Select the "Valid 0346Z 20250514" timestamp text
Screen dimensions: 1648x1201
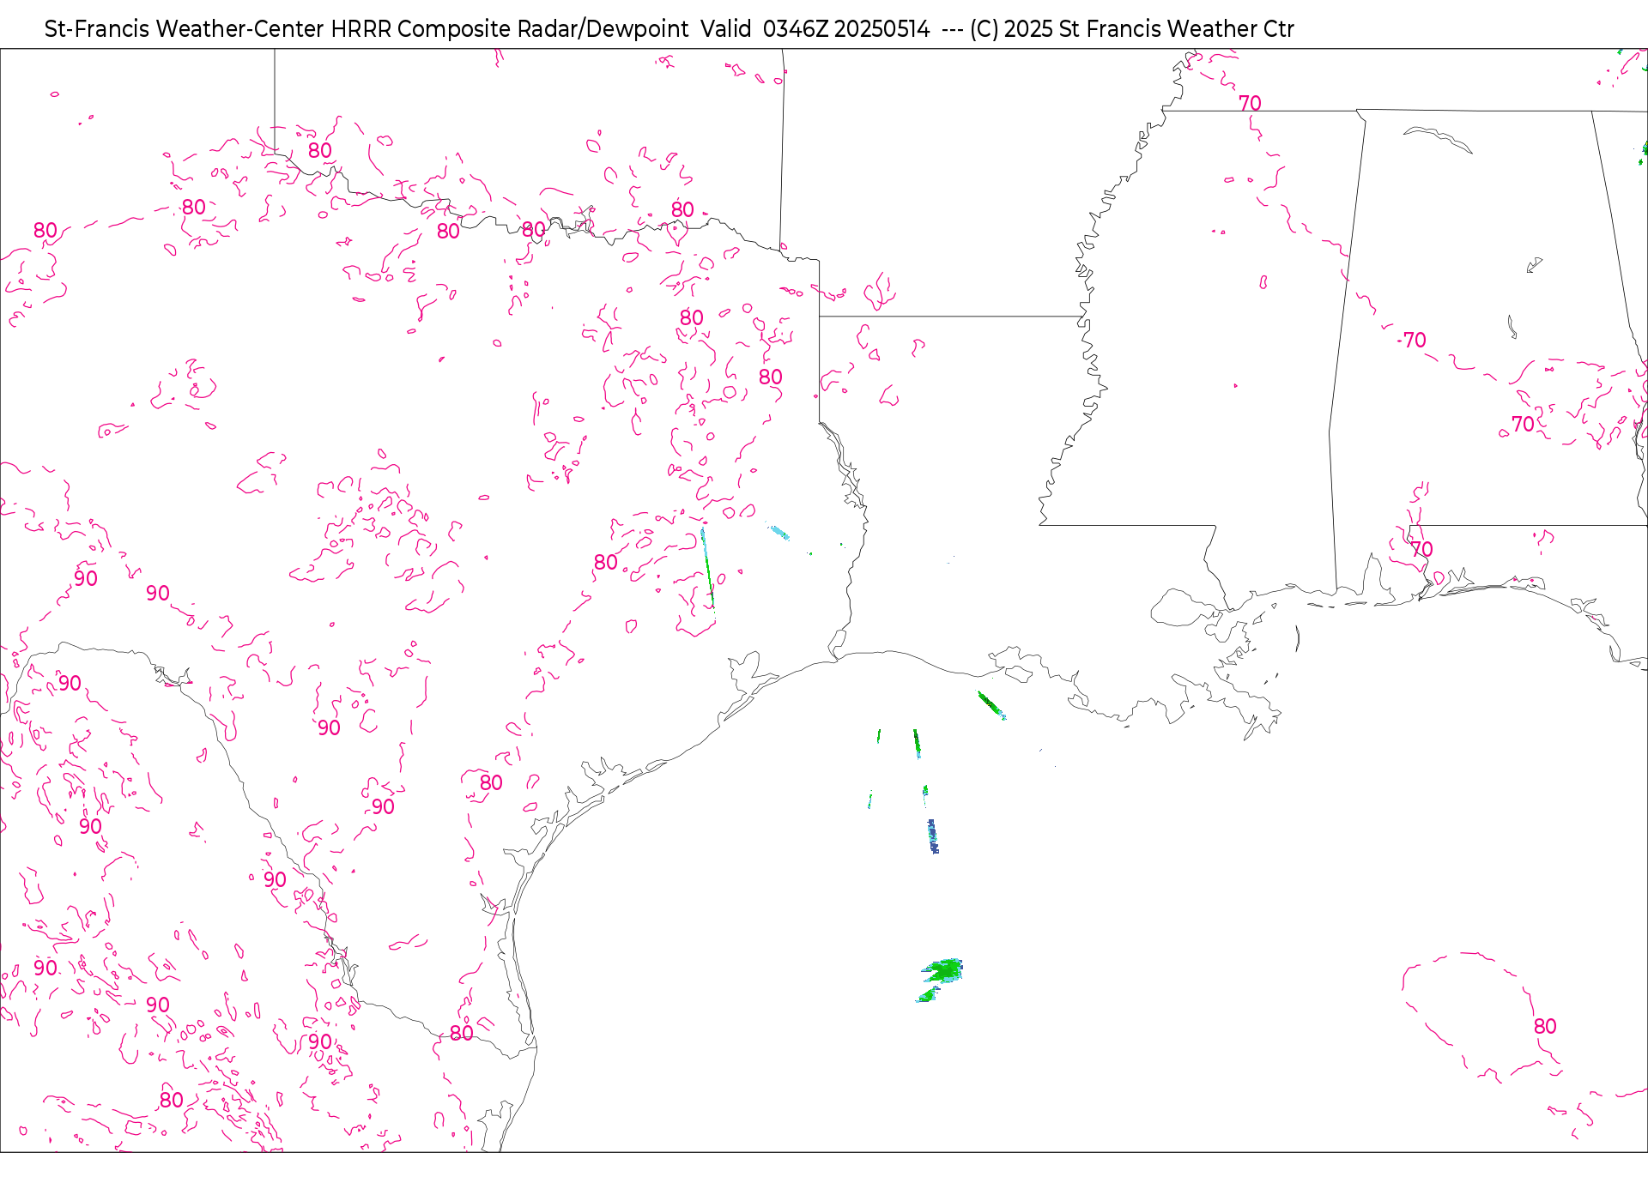point(815,29)
